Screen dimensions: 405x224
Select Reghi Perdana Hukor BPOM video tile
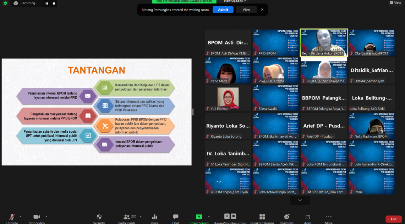click(324, 42)
